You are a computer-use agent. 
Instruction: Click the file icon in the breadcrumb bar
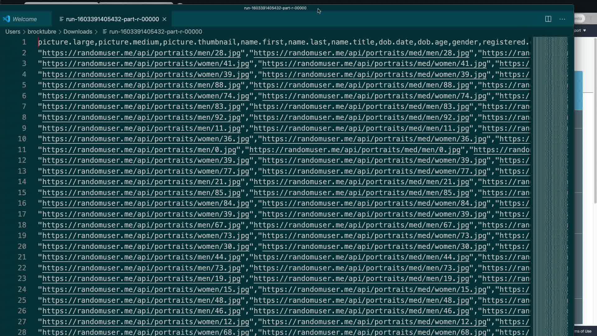(x=105, y=31)
